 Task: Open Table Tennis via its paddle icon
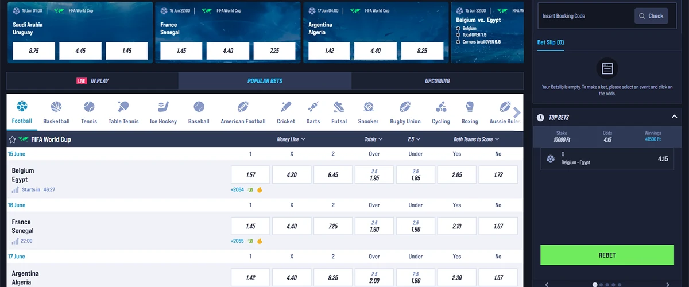click(x=123, y=107)
